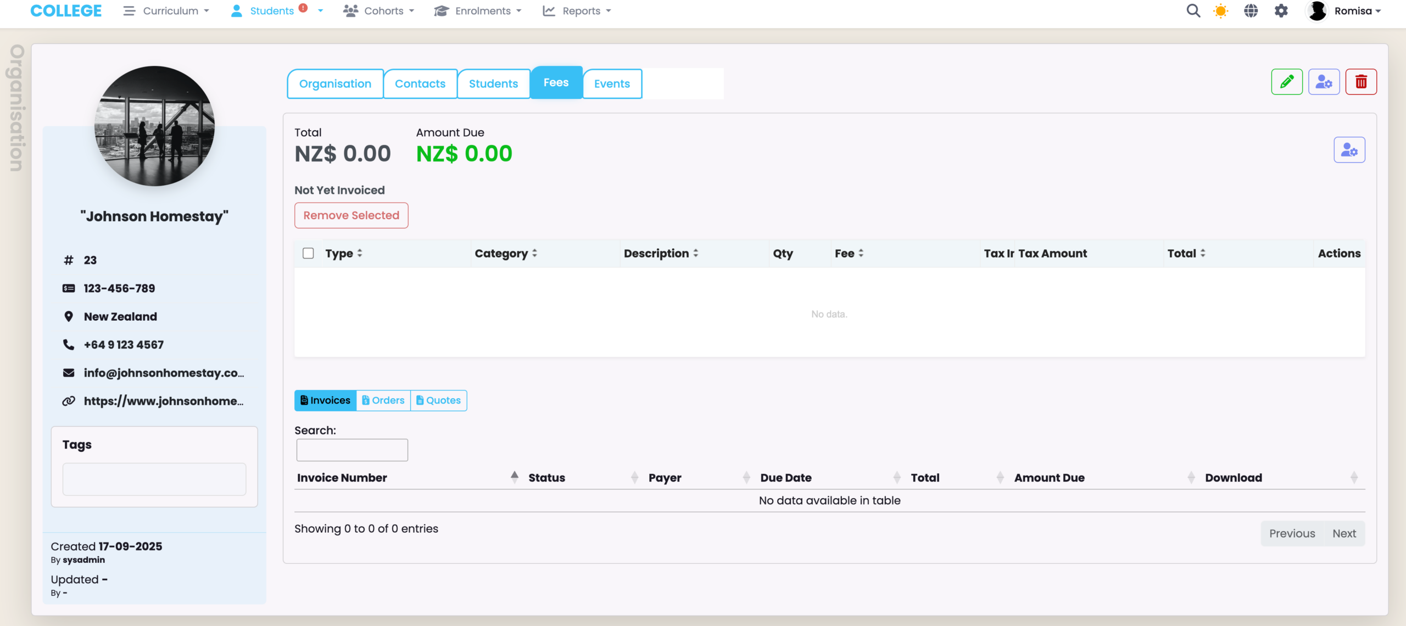Toggle the sun theme icon
Viewport: 1406px width, 626px height.
point(1220,11)
